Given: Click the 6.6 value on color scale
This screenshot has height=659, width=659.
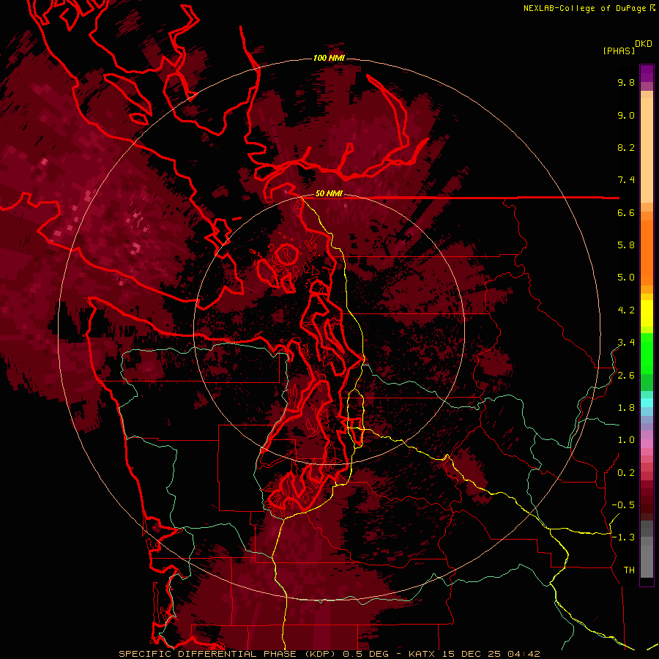Looking at the screenshot, I should pyautogui.click(x=626, y=212).
